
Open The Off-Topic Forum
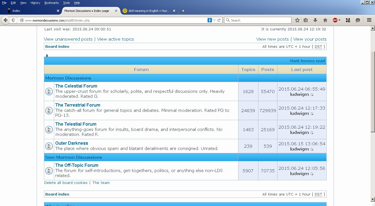77,165
